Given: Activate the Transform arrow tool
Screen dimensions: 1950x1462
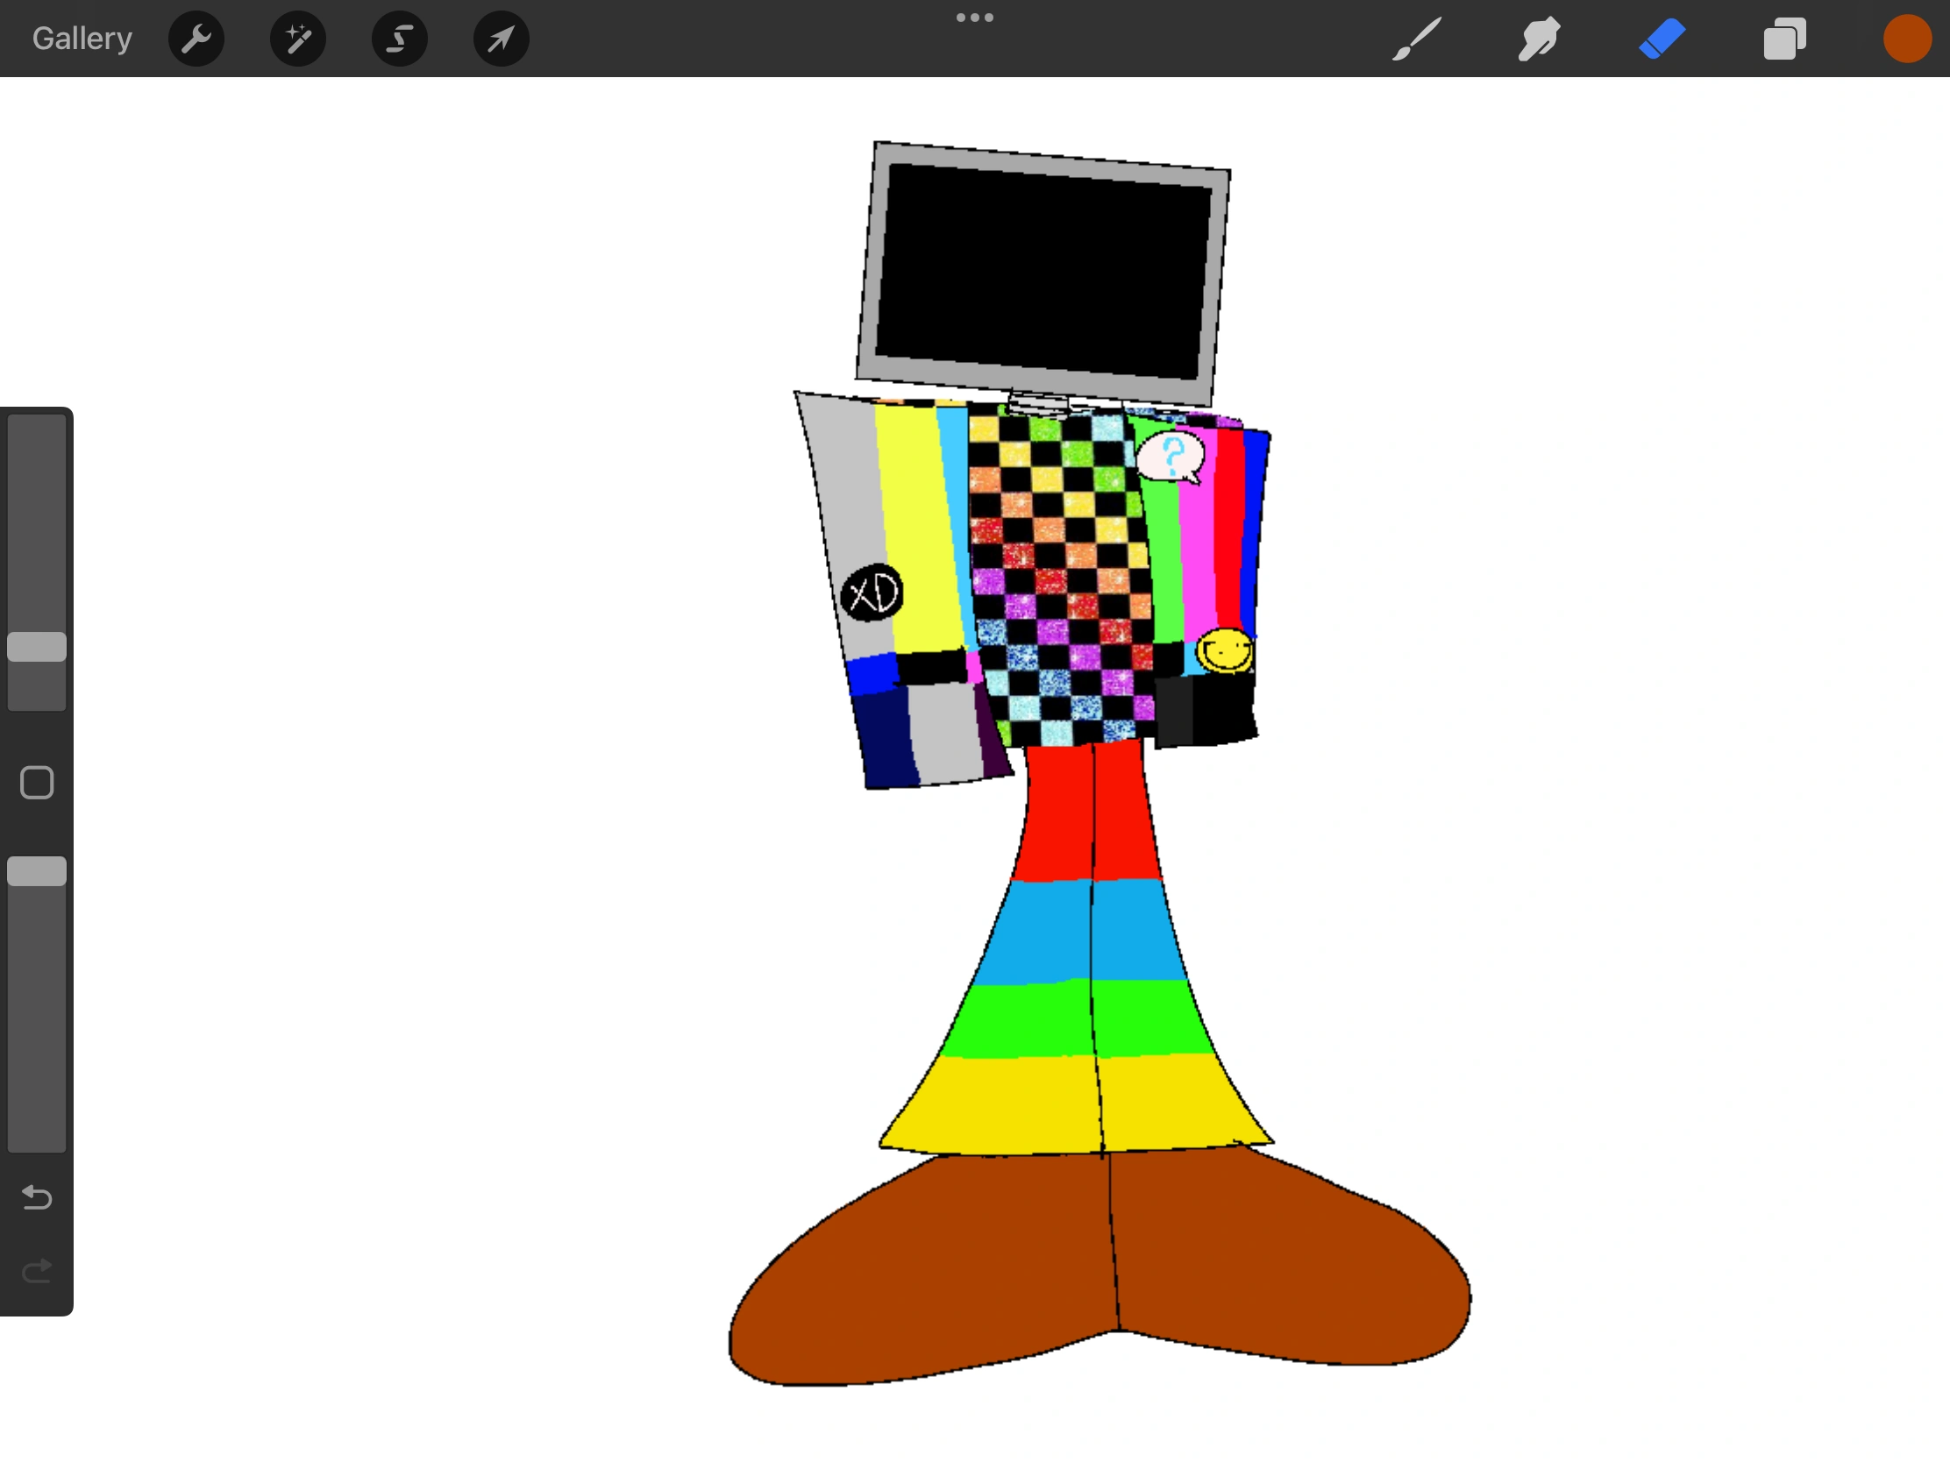Looking at the screenshot, I should (x=501, y=39).
